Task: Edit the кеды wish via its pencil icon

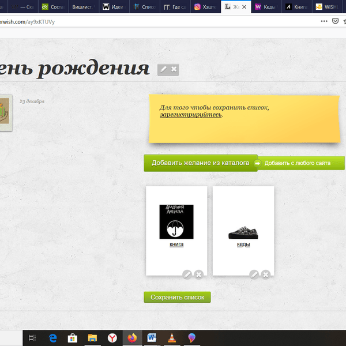Action: point(254,274)
